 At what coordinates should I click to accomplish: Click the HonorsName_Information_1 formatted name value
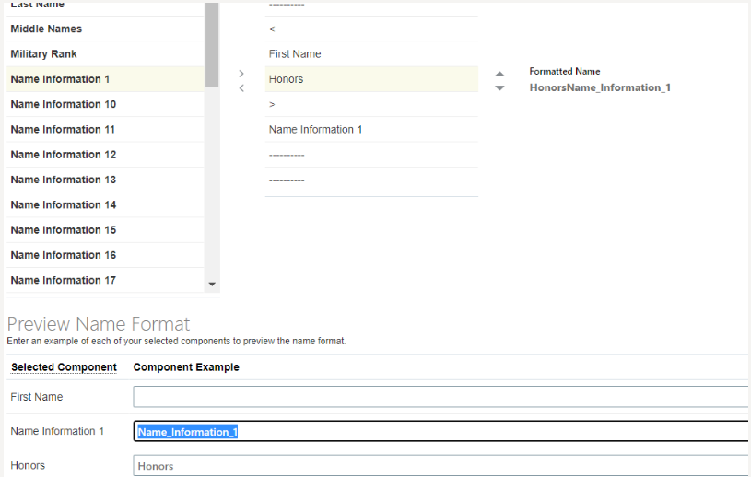click(600, 87)
